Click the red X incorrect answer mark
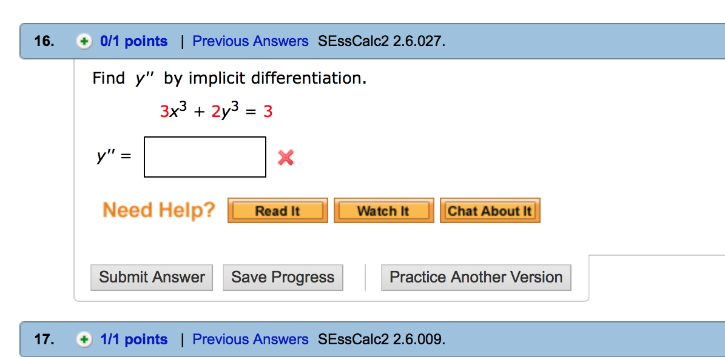Viewport: 725px width, 357px height. tap(286, 158)
